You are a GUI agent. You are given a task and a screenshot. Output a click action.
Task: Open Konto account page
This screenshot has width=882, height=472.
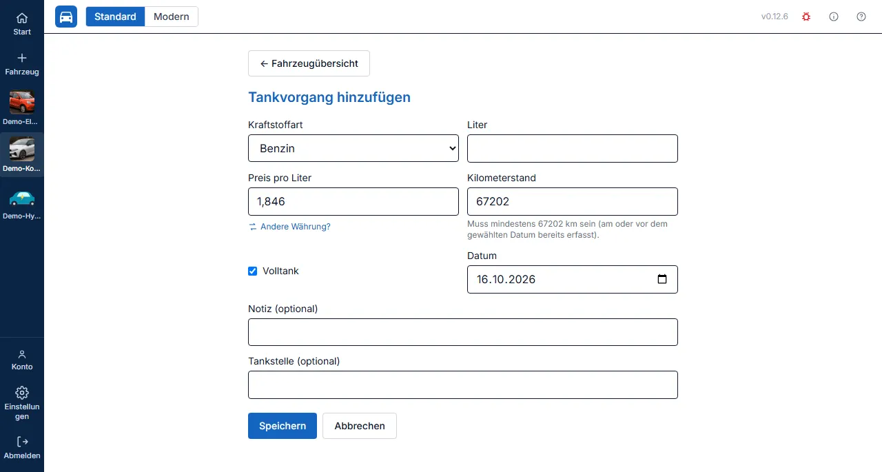coord(22,359)
